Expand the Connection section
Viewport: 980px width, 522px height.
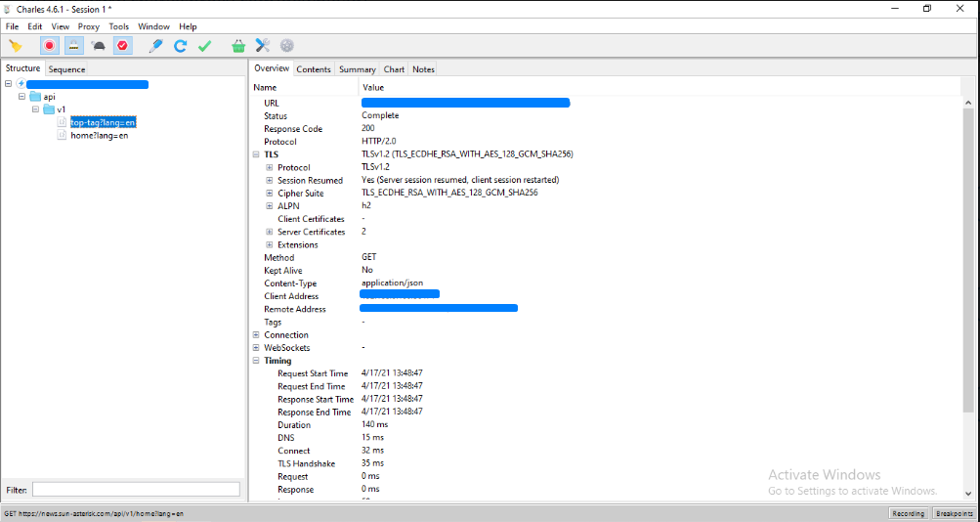(x=256, y=335)
